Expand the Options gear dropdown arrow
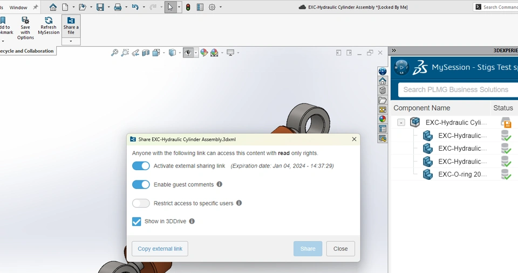The height and width of the screenshot is (273, 518). tap(220, 7)
